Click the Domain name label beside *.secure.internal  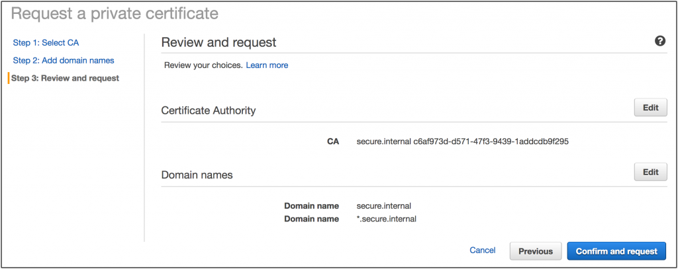coord(311,219)
